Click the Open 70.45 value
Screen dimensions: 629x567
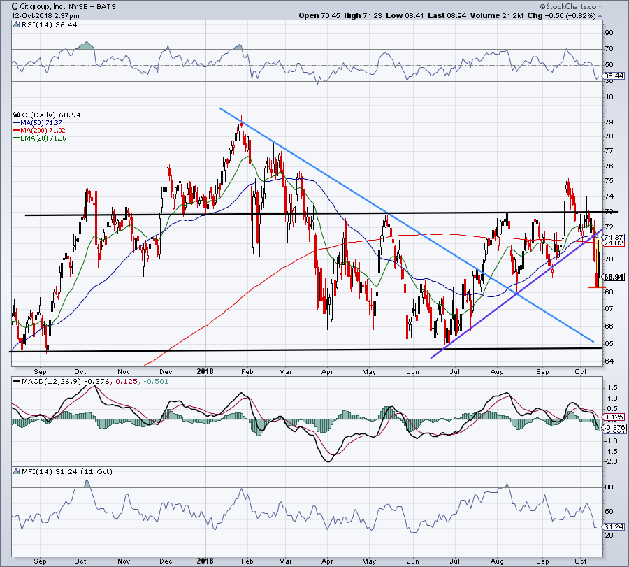[319, 15]
